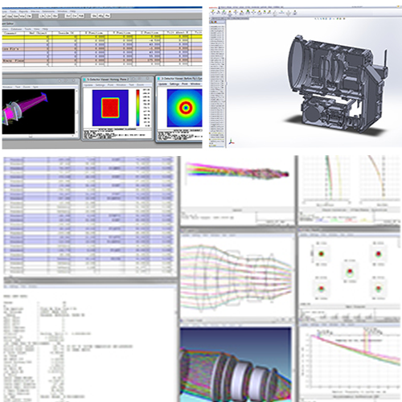Open the Window menu in Zemax main menu bar
The width and height of the screenshot is (402, 402).
coord(62,11)
